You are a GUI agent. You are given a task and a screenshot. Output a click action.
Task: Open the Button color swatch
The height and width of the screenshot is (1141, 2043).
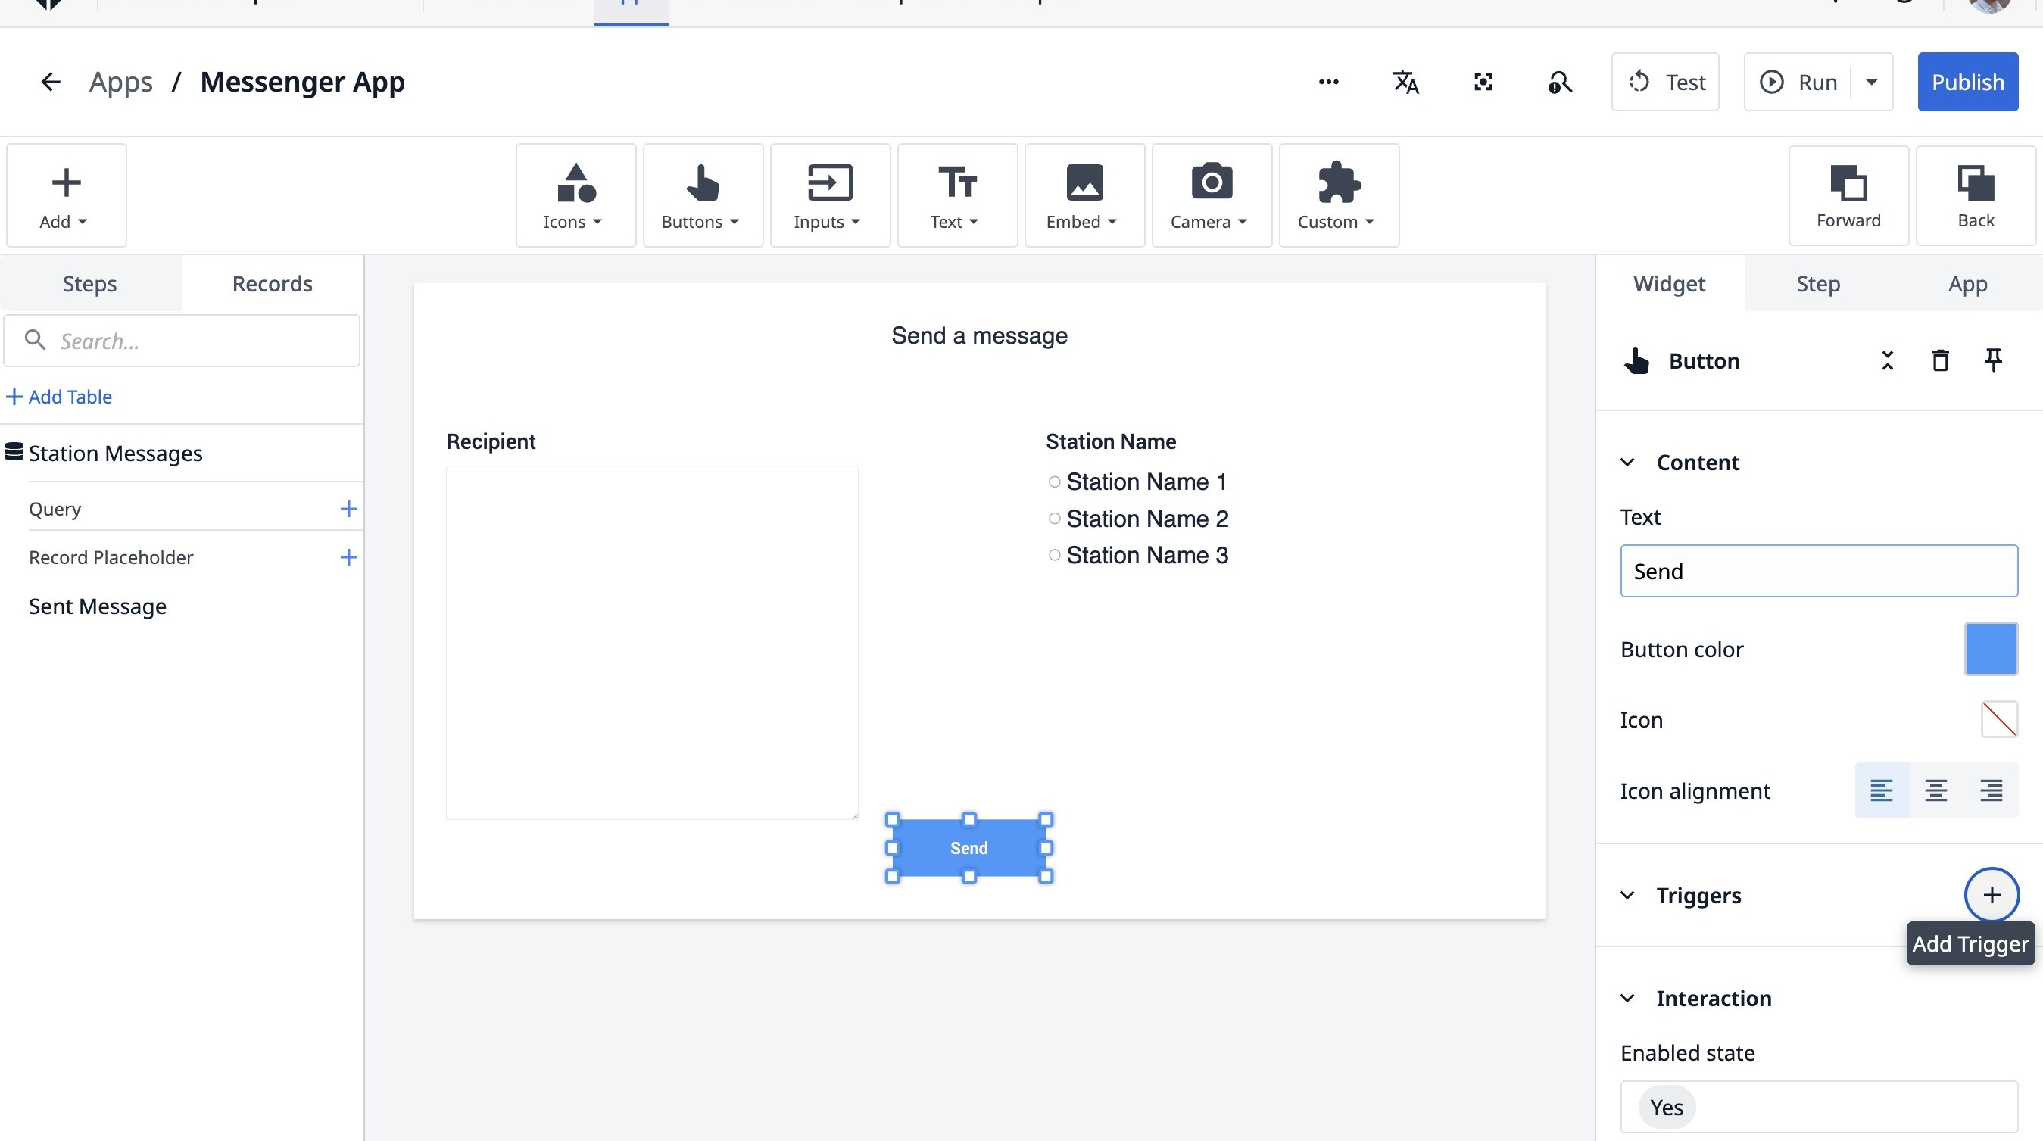pyautogui.click(x=1991, y=649)
